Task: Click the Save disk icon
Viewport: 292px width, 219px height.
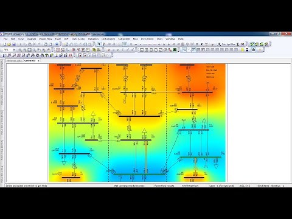Action: [x=14, y=44]
